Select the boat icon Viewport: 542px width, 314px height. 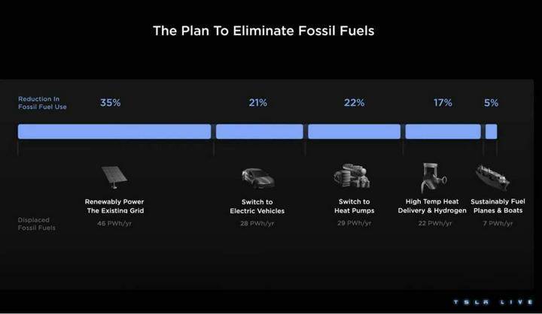tap(492, 177)
